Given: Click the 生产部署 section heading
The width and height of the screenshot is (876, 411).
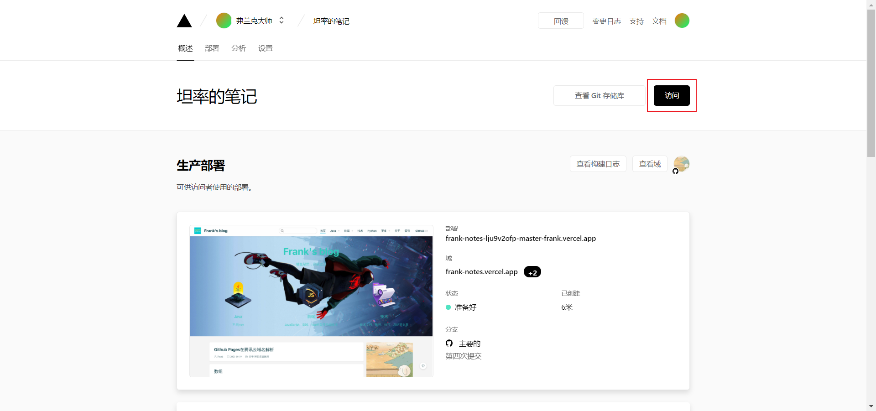Looking at the screenshot, I should coord(201,166).
